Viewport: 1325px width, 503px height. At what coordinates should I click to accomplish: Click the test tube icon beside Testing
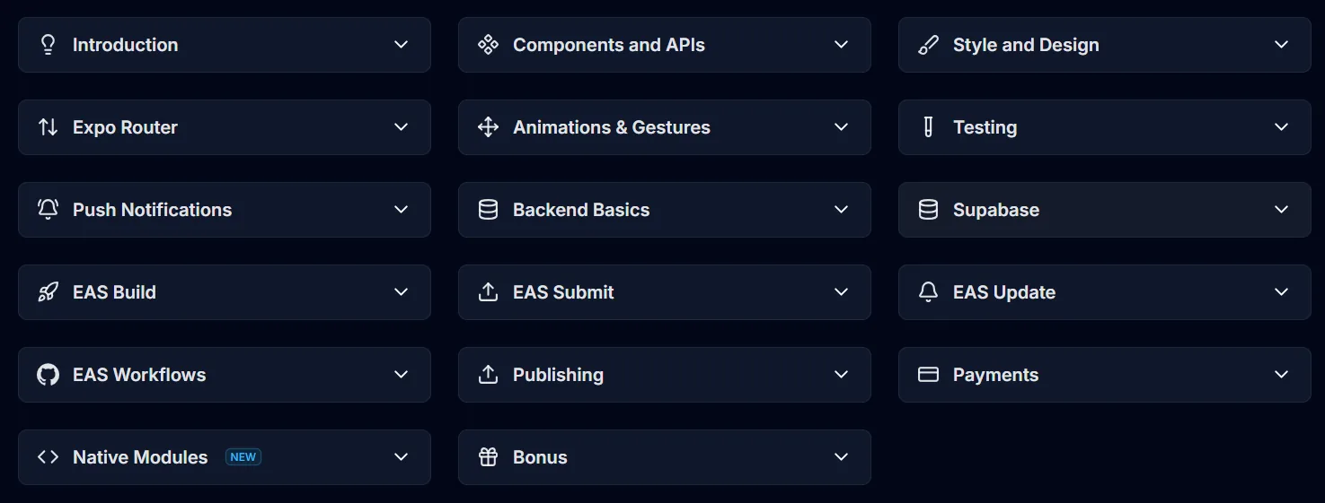tap(928, 127)
